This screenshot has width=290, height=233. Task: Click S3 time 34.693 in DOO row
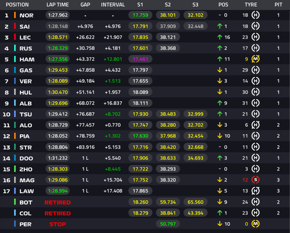pyautogui.click(x=195, y=158)
